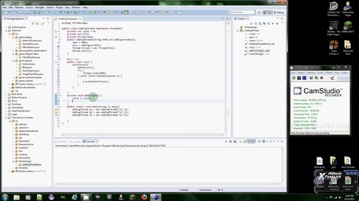
Task: Click the Record button in CamStudio
Action: click(x=294, y=78)
